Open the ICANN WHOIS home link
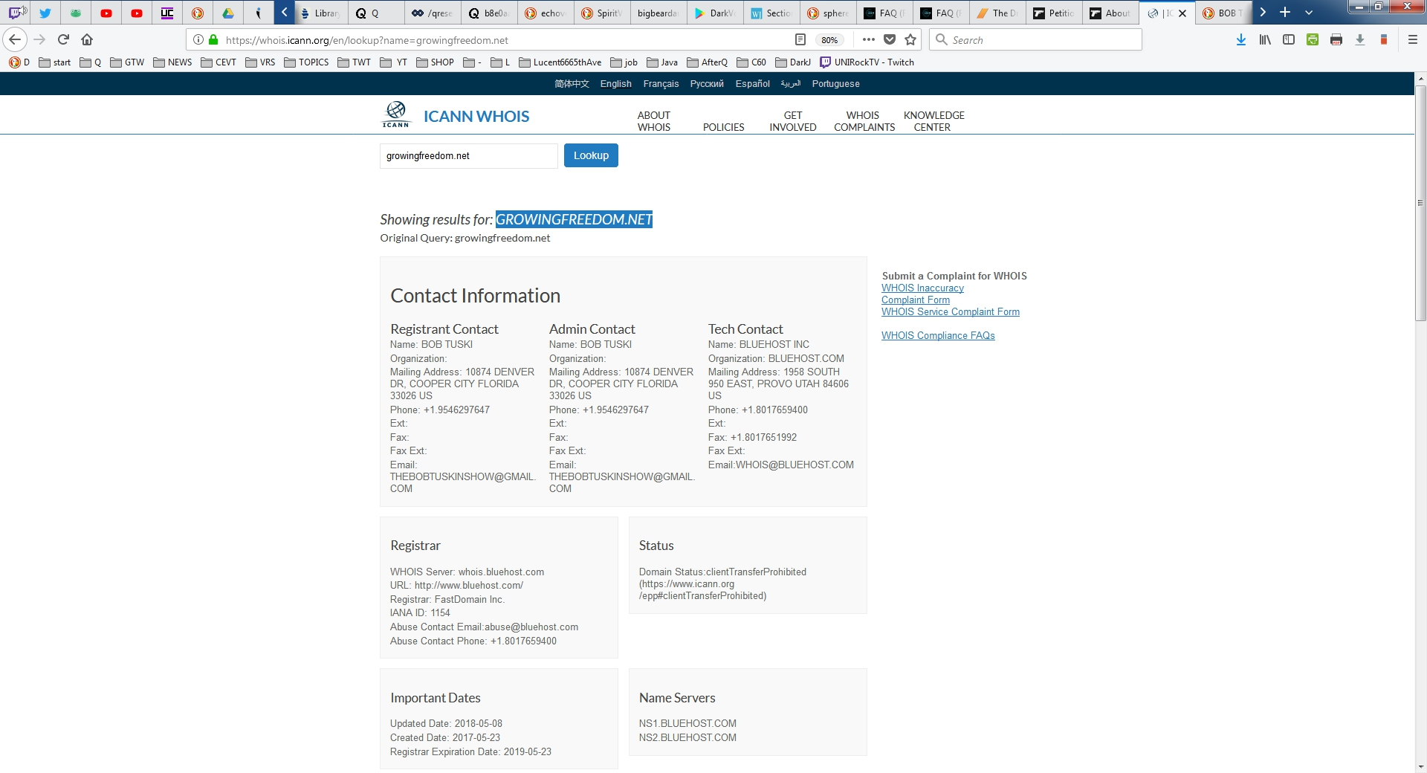The height and width of the screenshot is (773, 1427). (x=476, y=116)
